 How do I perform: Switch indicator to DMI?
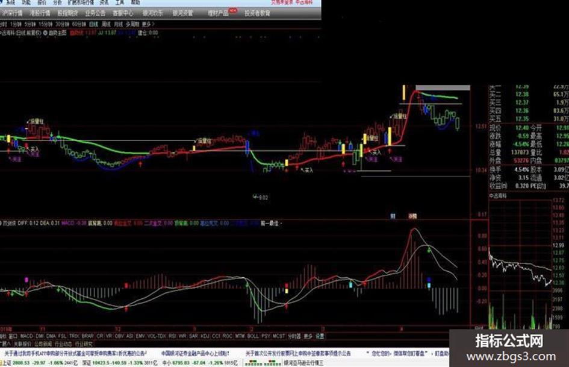click(x=40, y=336)
